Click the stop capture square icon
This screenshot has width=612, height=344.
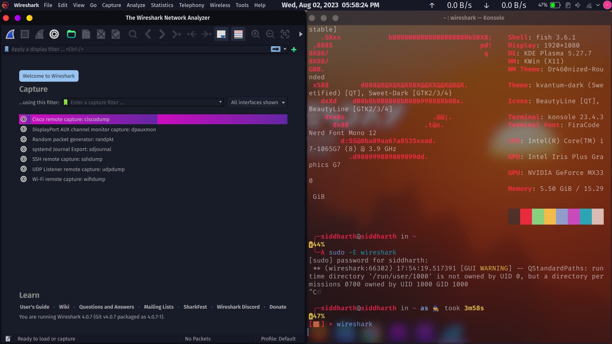point(25,34)
